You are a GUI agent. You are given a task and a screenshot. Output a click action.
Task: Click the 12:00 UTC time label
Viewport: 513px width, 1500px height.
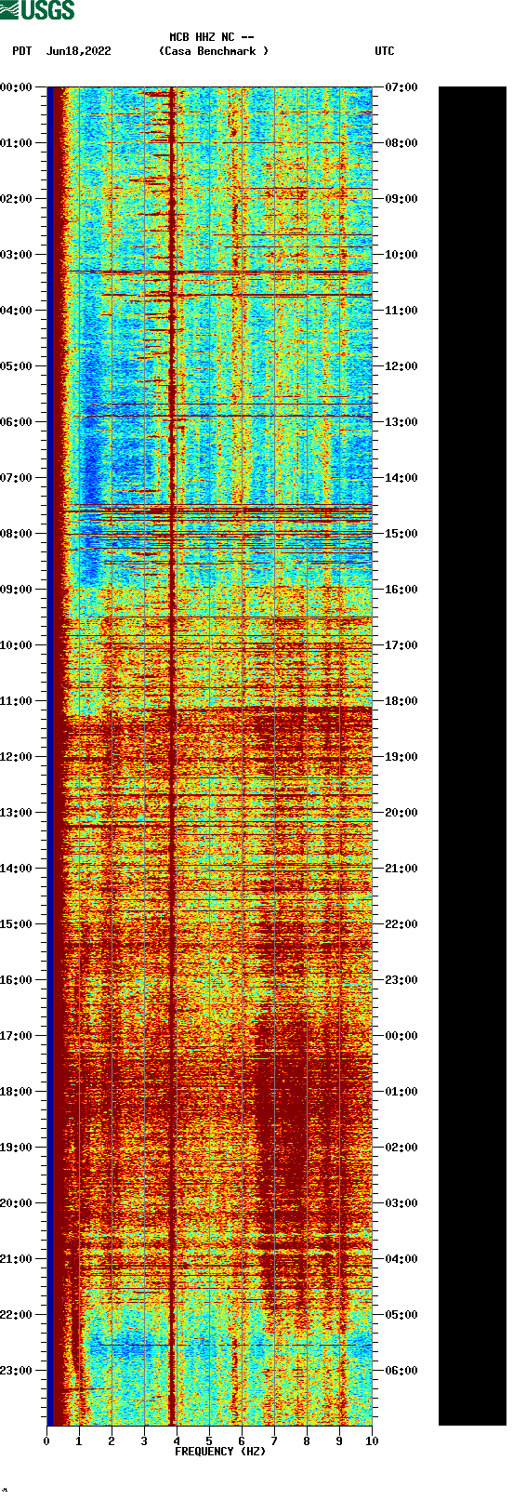pyautogui.click(x=401, y=366)
